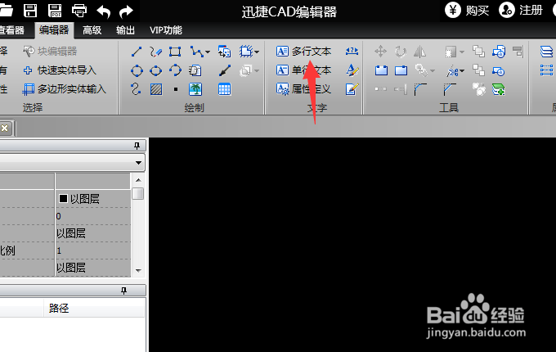Open the Layers stack icon
Image resolution: width=556 pixels, height=352 pixels.
pos(546,52)
